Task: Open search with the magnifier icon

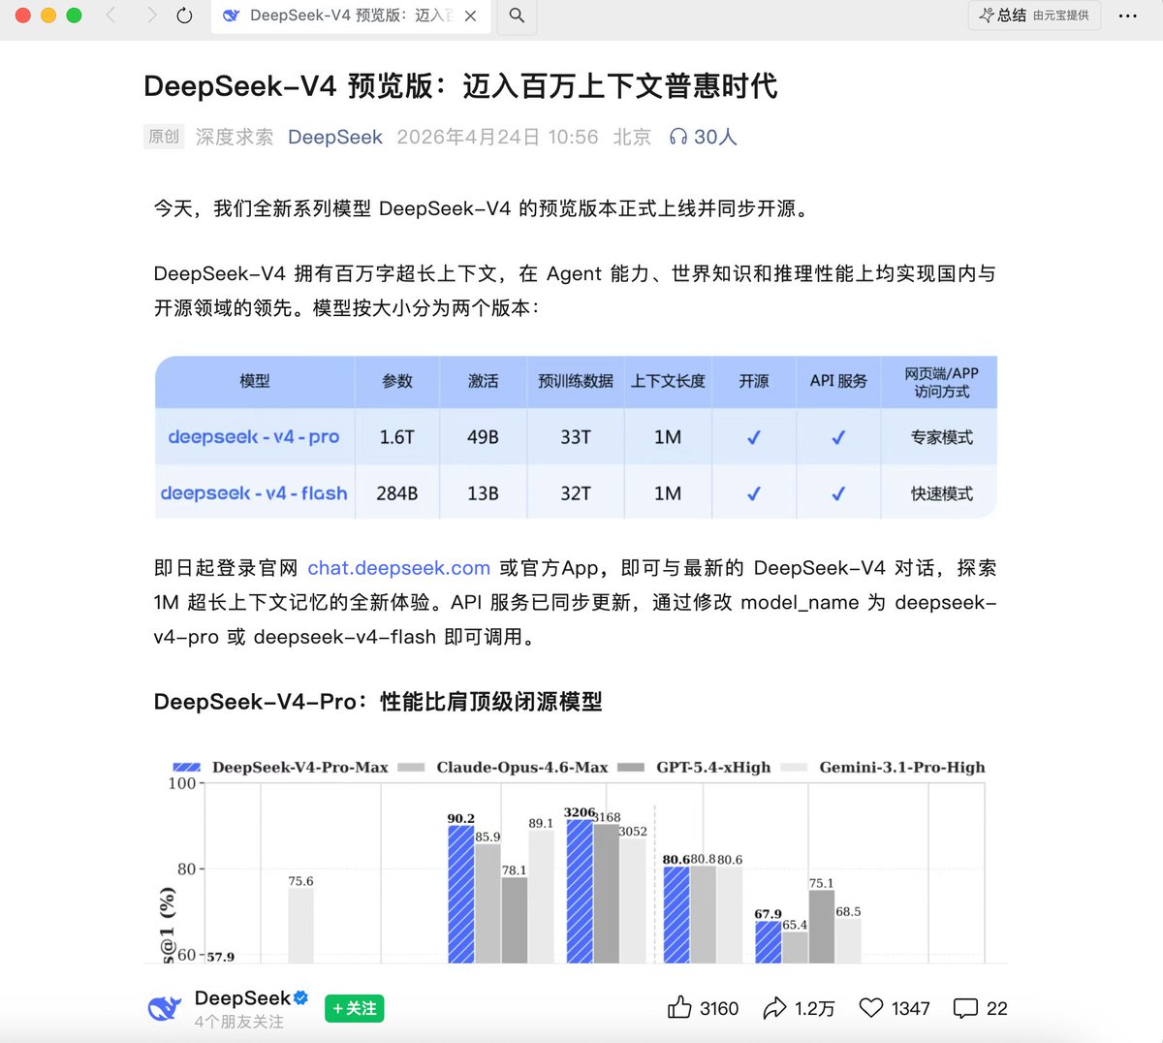Action: pyautogui.click(x=518, y=16)
